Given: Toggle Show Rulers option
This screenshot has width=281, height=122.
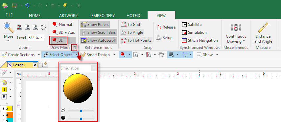Looking at the screenshot, I should [95, 25].
